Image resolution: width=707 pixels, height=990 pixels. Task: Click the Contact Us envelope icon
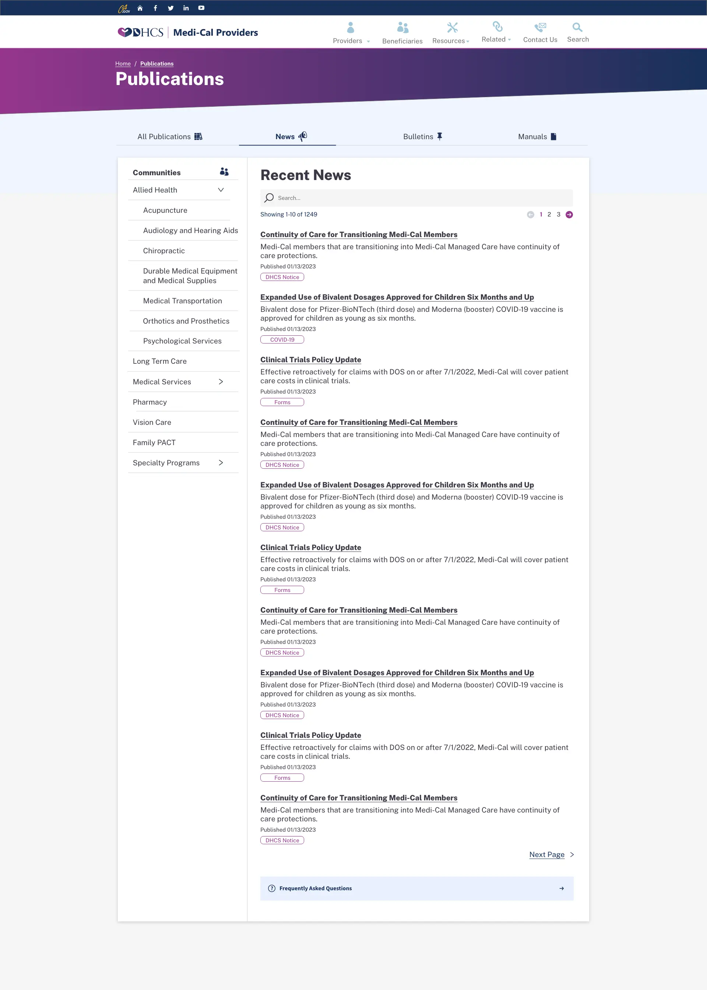coord(540,26)
